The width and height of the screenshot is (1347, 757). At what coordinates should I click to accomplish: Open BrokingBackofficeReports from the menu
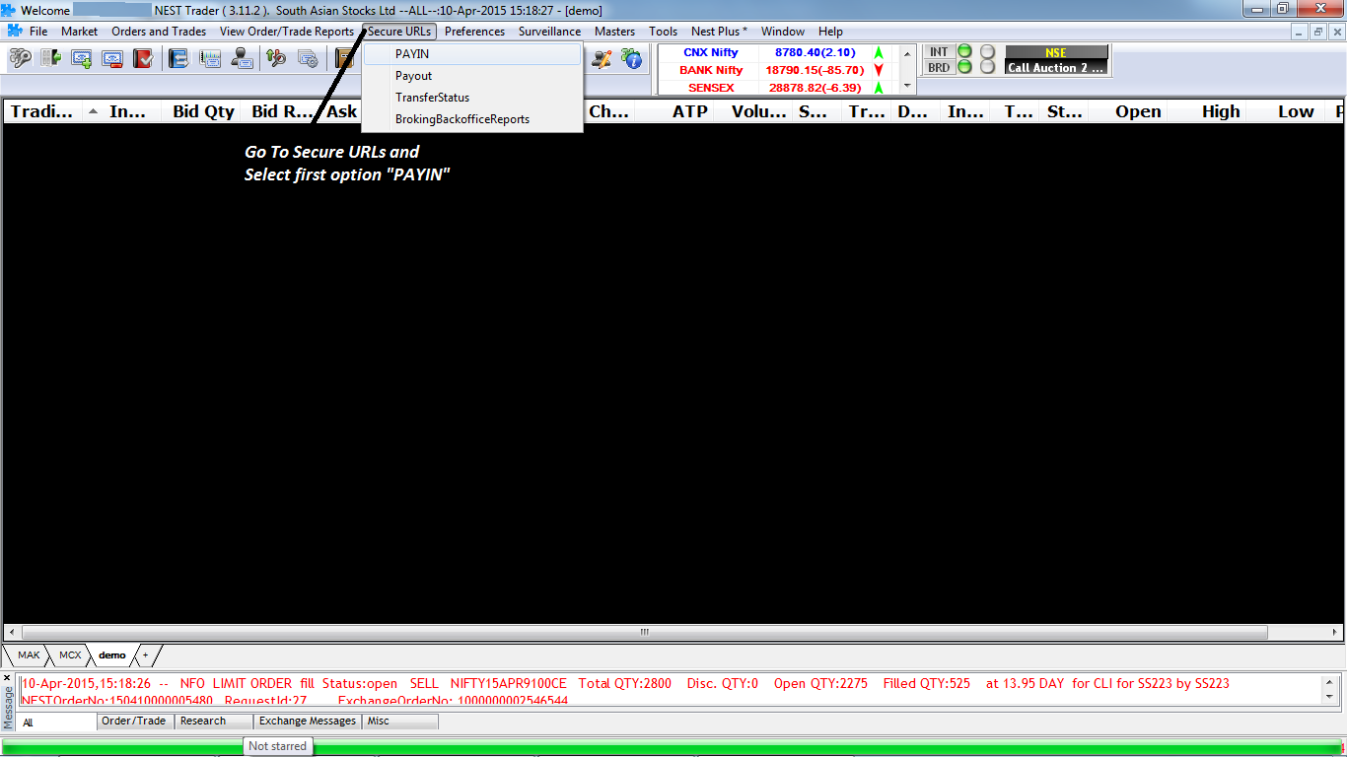472,119
